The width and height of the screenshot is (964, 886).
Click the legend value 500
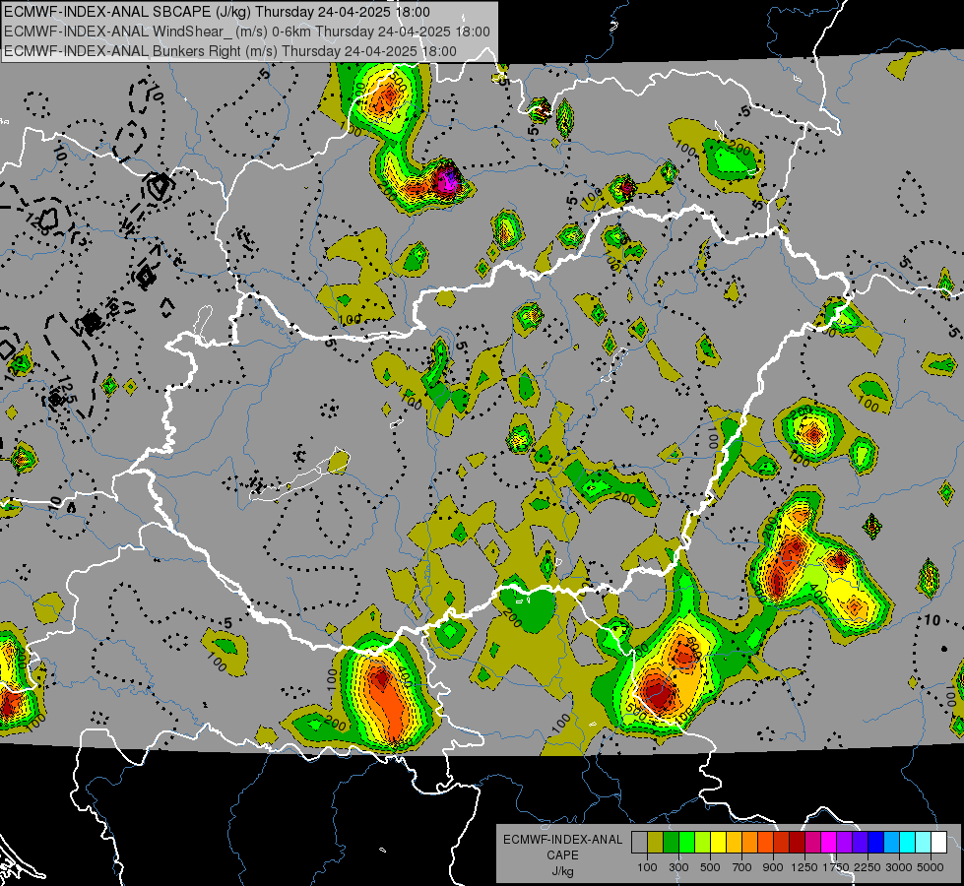pyautogui.click(x=710, y=867)
